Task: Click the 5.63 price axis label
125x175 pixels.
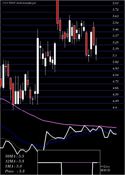Action: pos(115,16)
